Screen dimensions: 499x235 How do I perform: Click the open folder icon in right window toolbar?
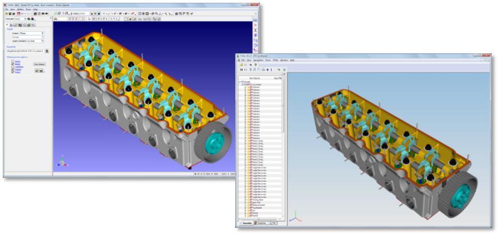click(241, 64)
